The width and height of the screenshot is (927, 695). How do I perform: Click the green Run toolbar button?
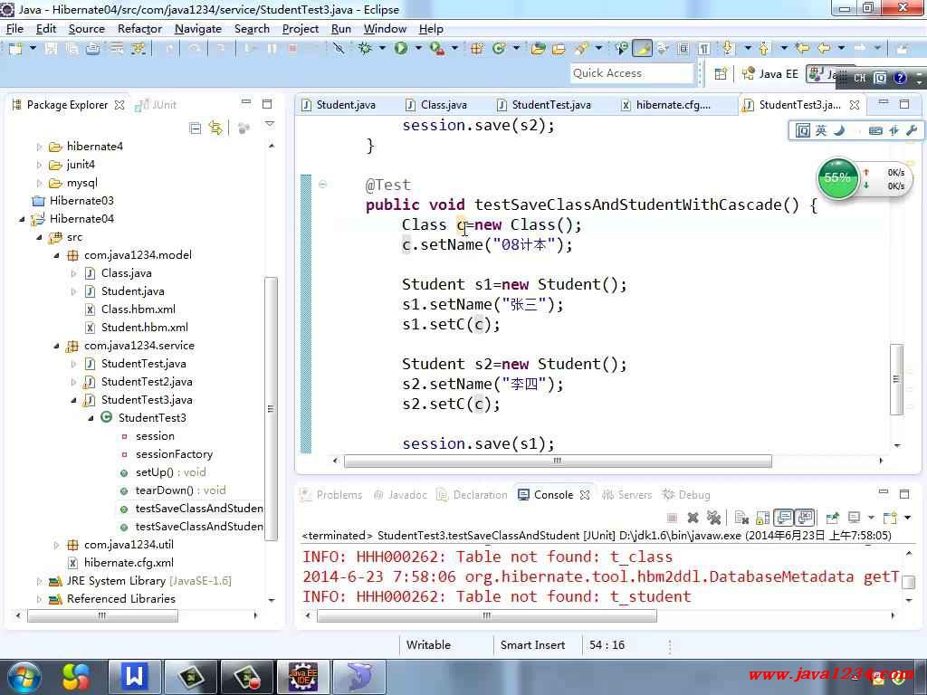[401, 49]
